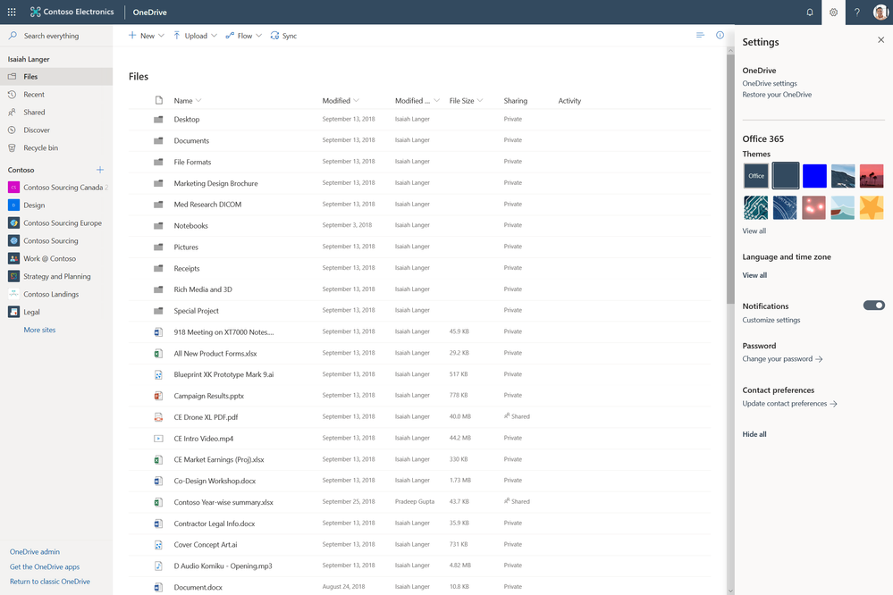
Task: Close the Settings panel
Action: coord(880,40)
